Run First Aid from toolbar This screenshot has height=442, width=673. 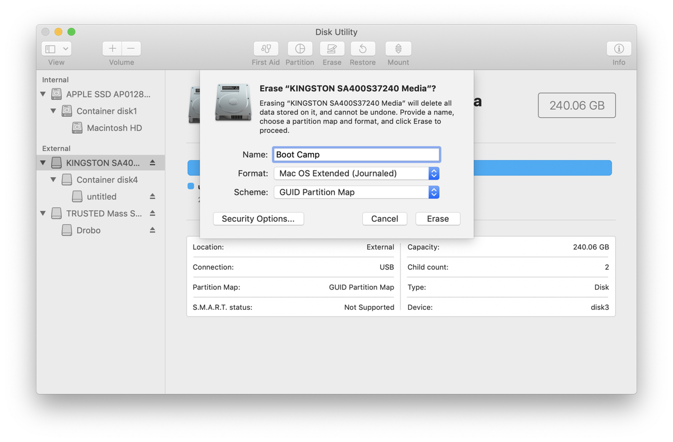(x=266, y=49)
